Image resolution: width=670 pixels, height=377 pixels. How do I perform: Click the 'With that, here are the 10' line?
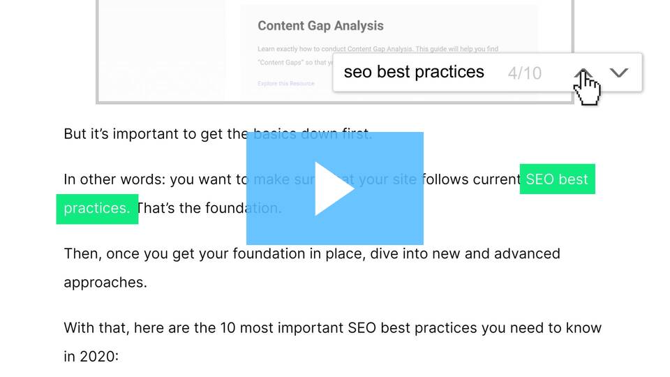point(332,328)
